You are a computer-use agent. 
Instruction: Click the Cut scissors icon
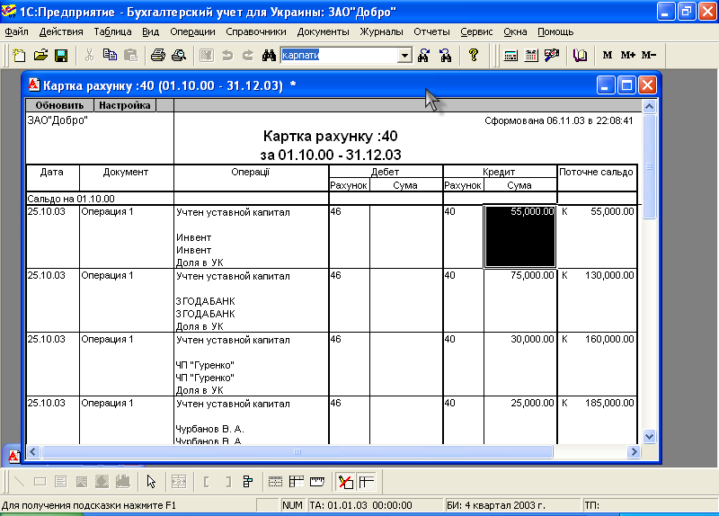click(x=89, y=56)
